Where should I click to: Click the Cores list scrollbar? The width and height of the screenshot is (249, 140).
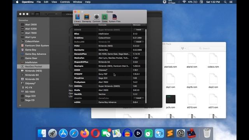pos(146,66)
